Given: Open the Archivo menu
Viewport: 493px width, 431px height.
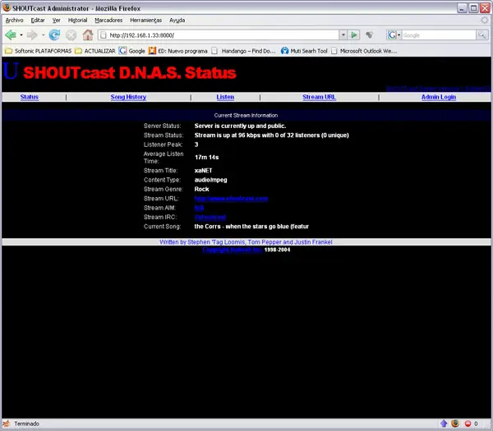Looking at the screenshot, I should [15, 20].
